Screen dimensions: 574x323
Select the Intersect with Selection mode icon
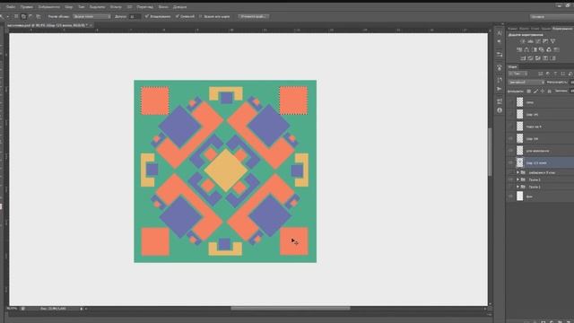pos(38,16)
